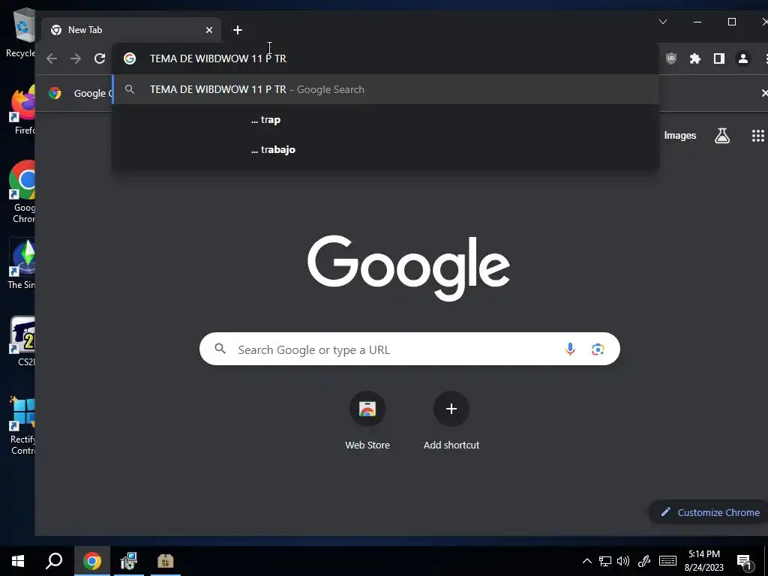Go back with the back arrow

coord(52,58)
